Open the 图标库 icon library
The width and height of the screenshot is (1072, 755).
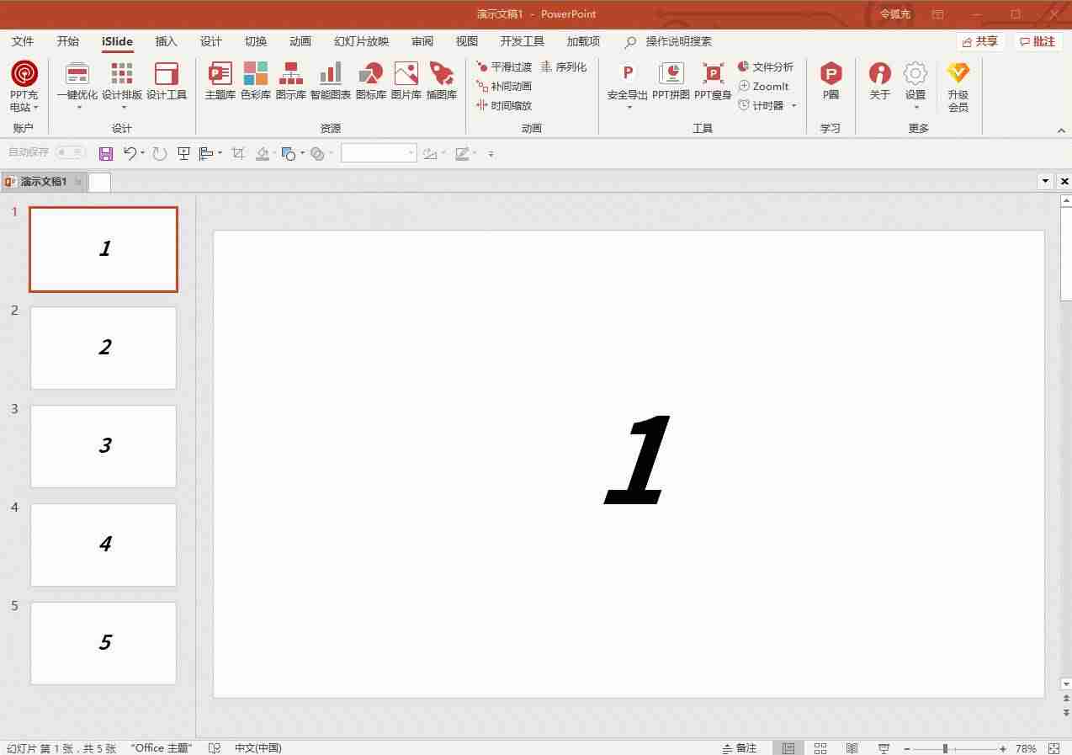[x=370, y=82]
